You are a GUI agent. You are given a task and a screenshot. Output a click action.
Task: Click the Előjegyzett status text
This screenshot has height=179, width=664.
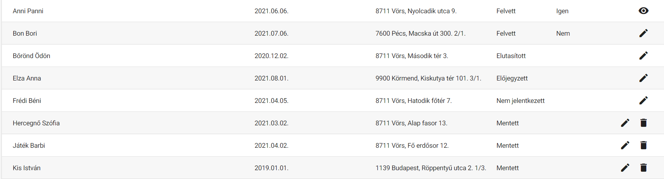512,78
